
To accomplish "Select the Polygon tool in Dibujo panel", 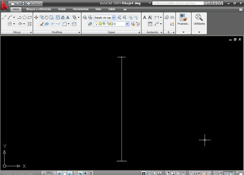I will click(24, 18).
